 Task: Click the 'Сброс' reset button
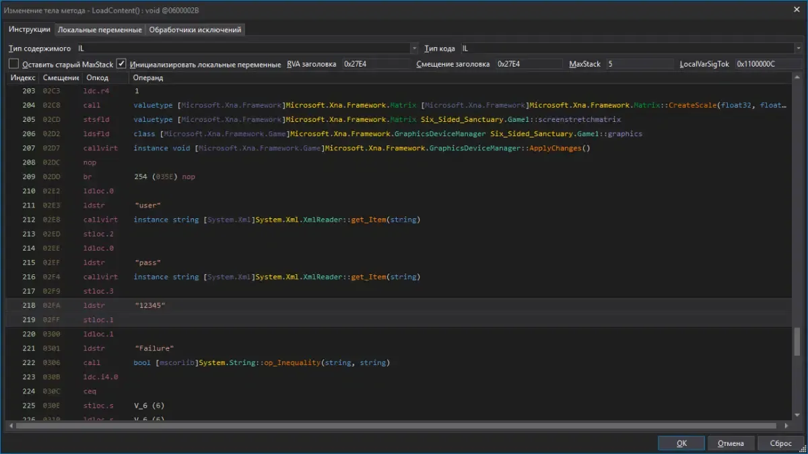[x=780, y=443]
